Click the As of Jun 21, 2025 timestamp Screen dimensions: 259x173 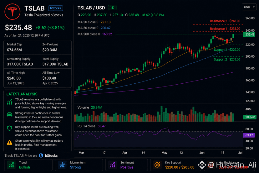(x=27, y=35)
